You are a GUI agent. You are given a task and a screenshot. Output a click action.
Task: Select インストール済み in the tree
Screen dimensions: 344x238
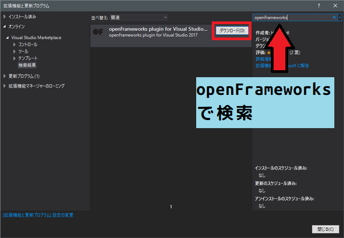(22, 17)
